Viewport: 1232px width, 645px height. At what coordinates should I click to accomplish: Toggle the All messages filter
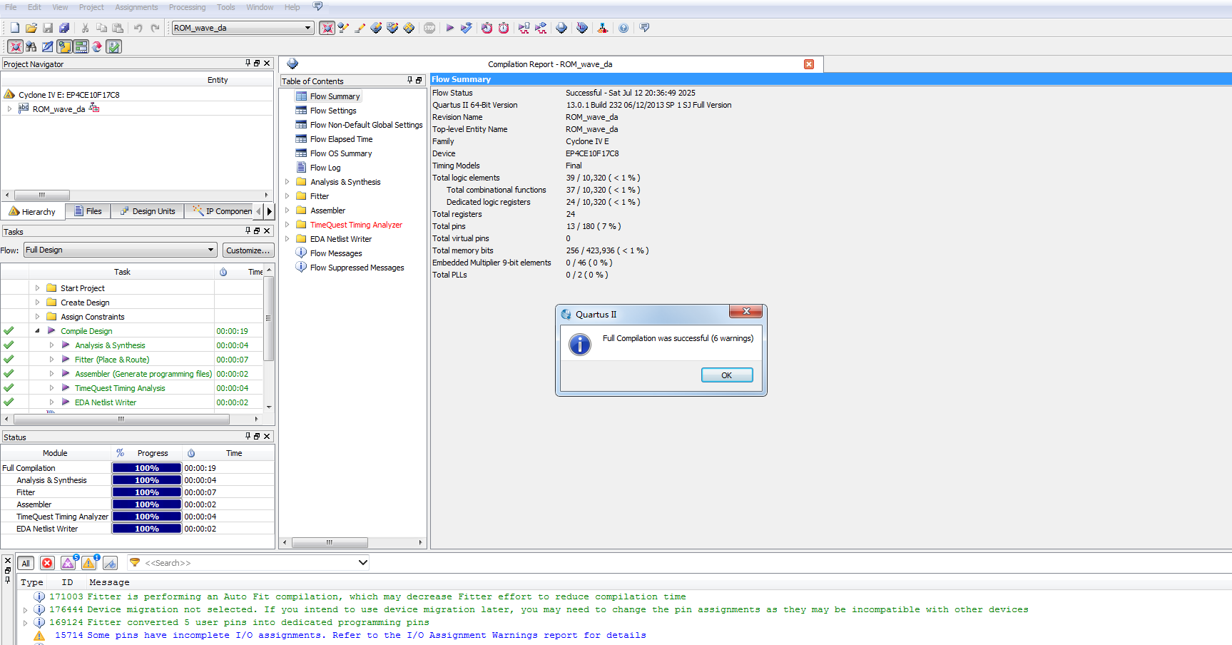click(26, 563)
